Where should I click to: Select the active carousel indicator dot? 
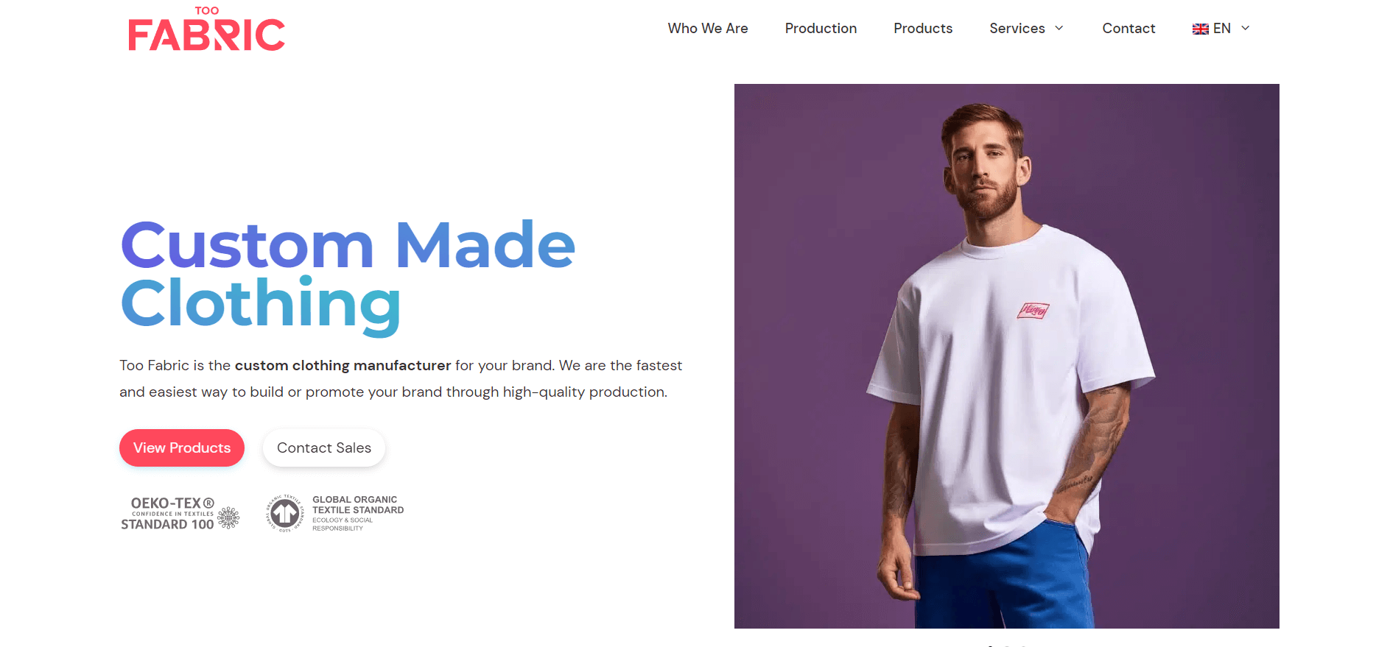990,645
